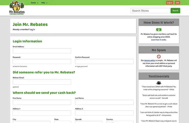
Task: Open the Help dropdown menu
Action: coord(44,3)
